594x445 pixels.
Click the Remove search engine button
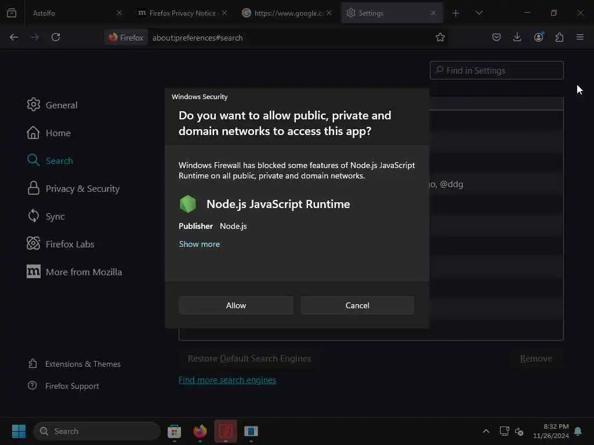[x=535, y=358]
